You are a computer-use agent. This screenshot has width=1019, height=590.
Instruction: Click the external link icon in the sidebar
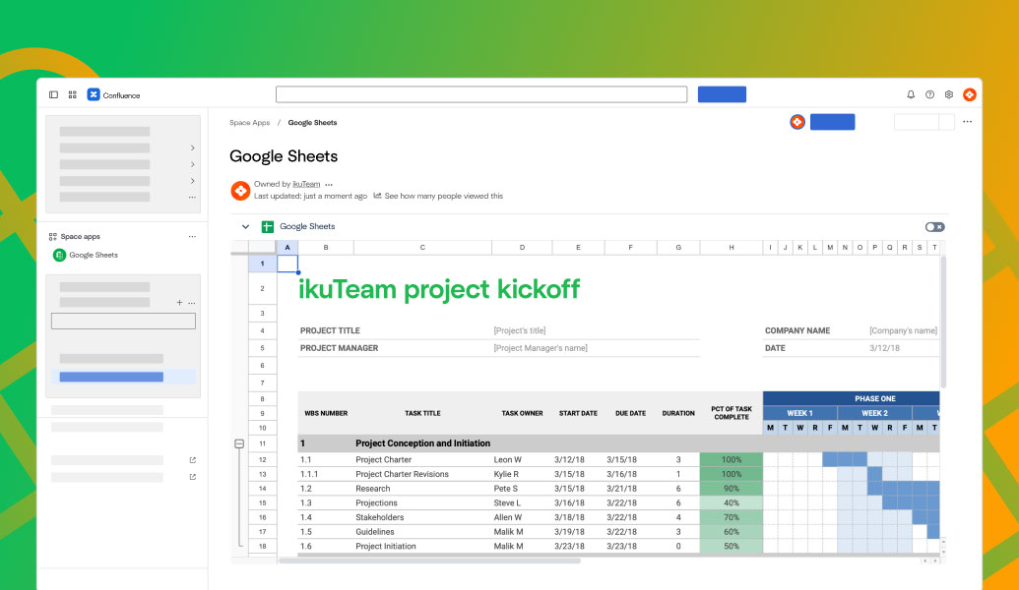192,459
